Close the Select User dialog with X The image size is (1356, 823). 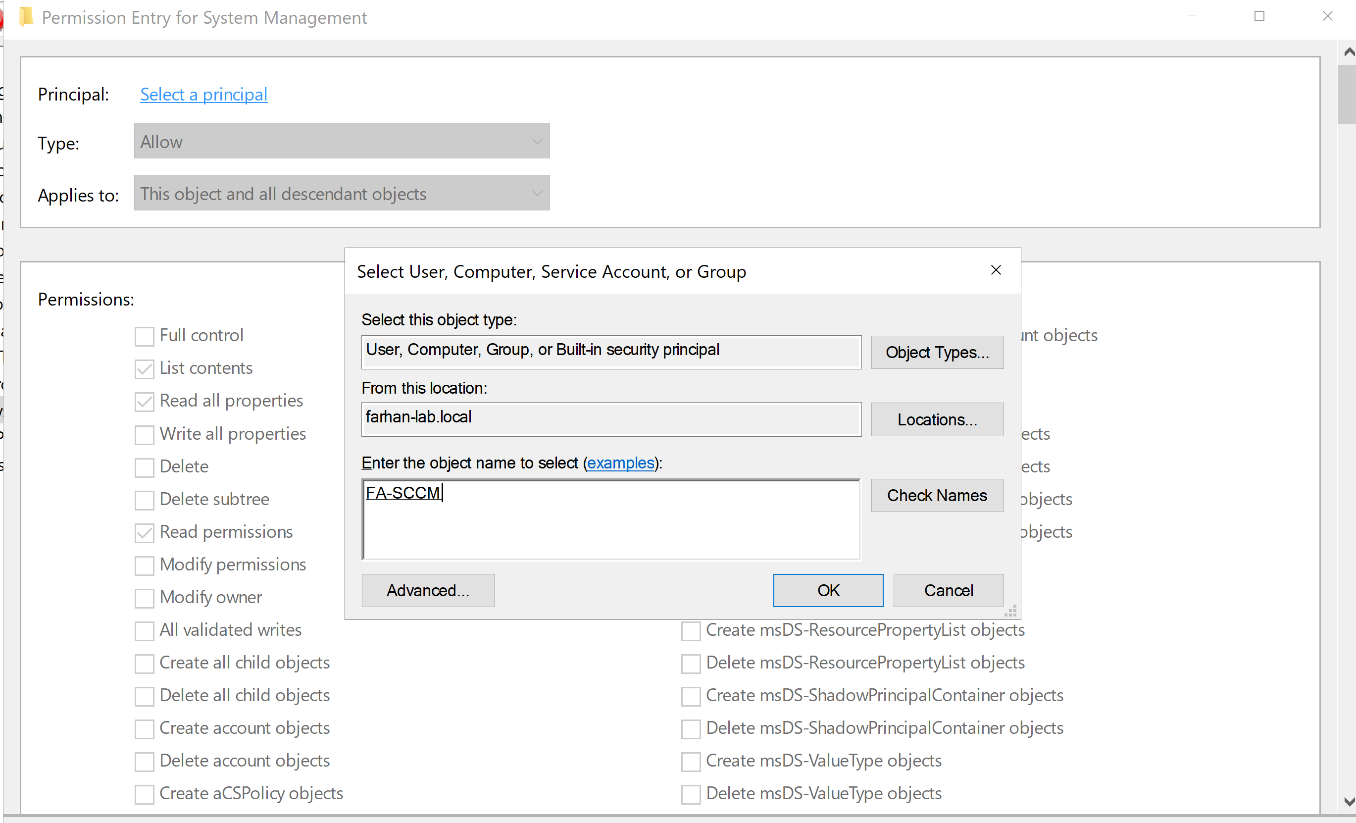coord(996,270)
